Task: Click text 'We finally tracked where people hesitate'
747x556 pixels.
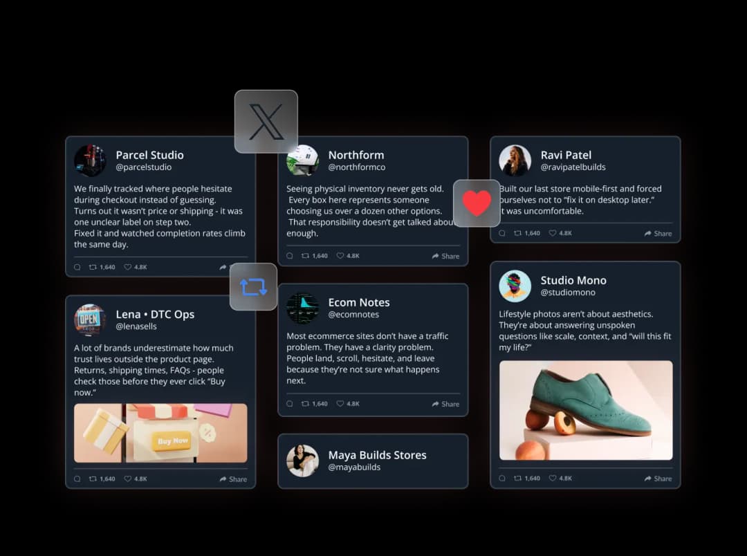Action: 153,189
